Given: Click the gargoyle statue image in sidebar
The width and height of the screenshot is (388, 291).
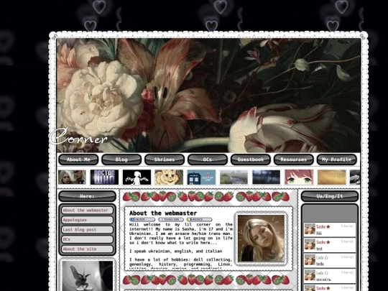Looking at the screenshot, I should [x=87, y=276].
